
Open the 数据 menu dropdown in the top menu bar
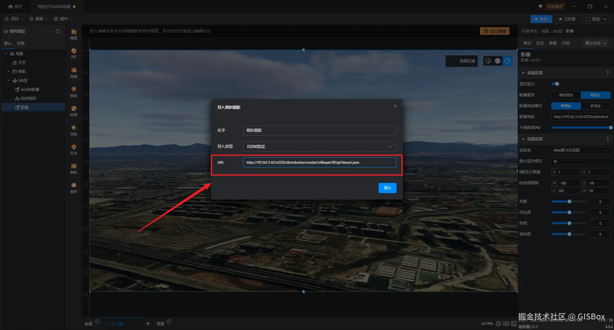[x=39, y=19]
